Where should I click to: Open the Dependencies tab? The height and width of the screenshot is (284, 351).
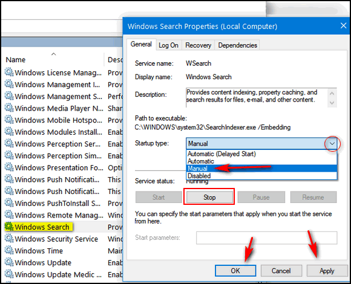coord(237,45)
